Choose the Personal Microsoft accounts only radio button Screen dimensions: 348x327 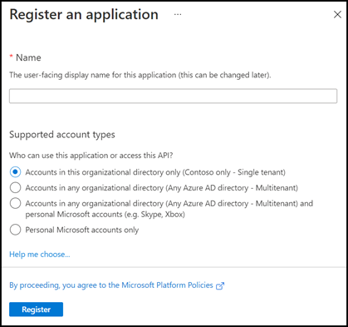click(x=15, y=230)
